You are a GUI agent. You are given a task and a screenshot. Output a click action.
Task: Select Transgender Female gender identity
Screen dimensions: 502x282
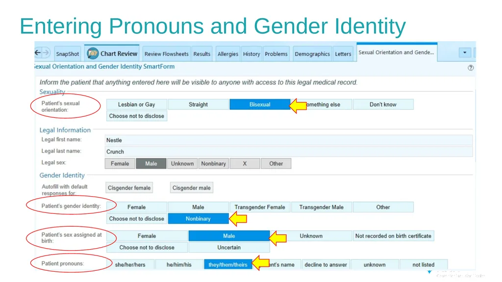point(260,207)
